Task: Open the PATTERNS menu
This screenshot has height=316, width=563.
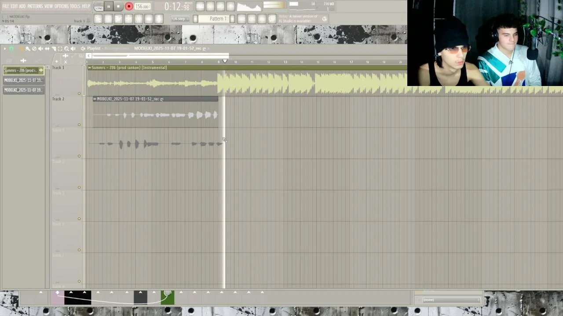Action: coord(35,6)
